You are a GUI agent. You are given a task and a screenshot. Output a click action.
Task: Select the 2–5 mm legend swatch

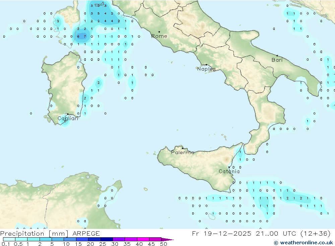(46, 239)
